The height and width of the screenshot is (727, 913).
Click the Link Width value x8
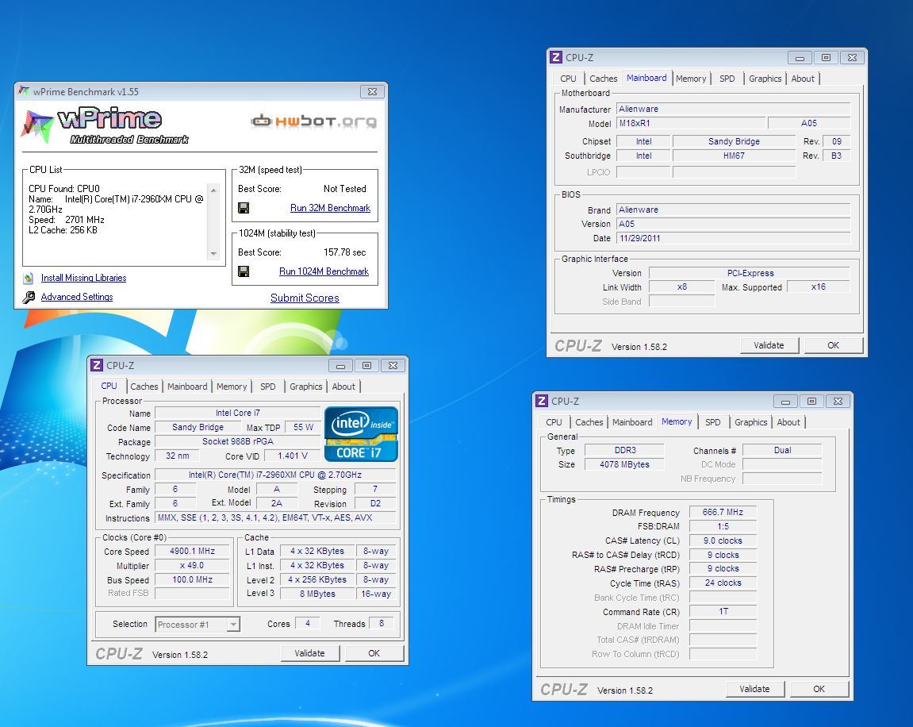pyautogui.click(x=682, y=287)
